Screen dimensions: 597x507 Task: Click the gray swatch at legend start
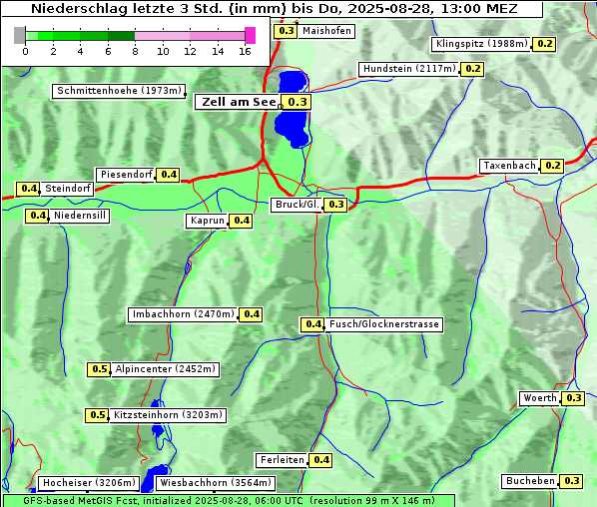pos(19,35)
